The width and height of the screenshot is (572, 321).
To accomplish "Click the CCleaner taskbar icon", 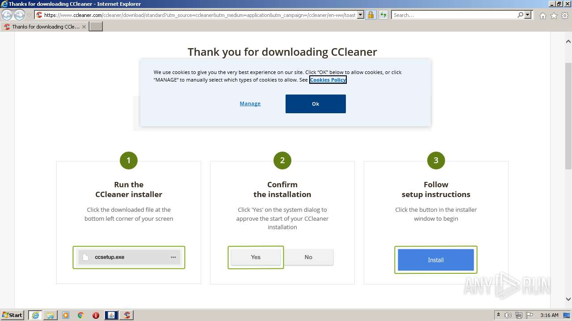I will point(126,315).
